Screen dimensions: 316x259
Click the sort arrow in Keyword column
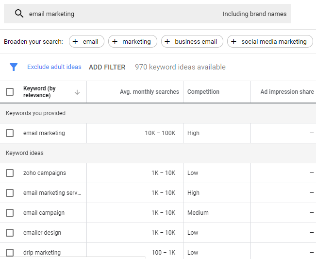pos(77,92)
